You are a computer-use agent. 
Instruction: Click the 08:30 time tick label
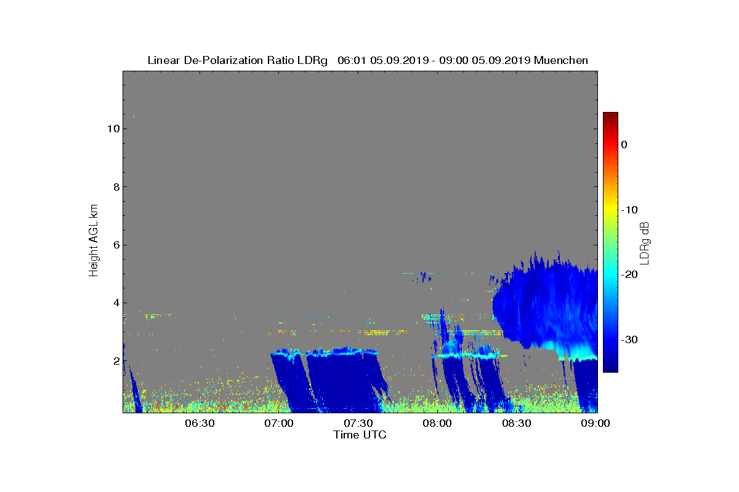[x=517, y=423]
